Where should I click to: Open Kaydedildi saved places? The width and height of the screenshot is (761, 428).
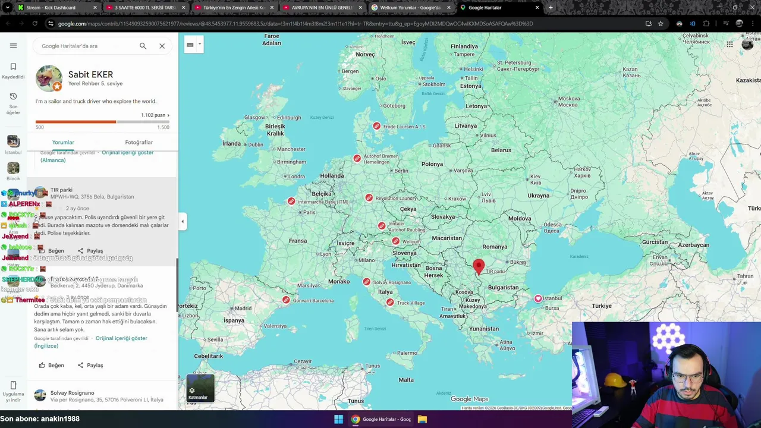[13, 71]
